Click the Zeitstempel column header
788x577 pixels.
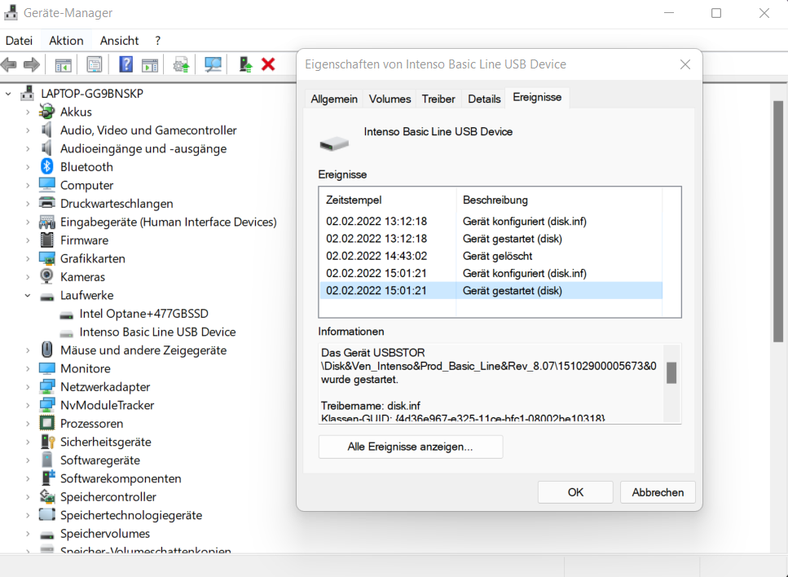point(354,200)
